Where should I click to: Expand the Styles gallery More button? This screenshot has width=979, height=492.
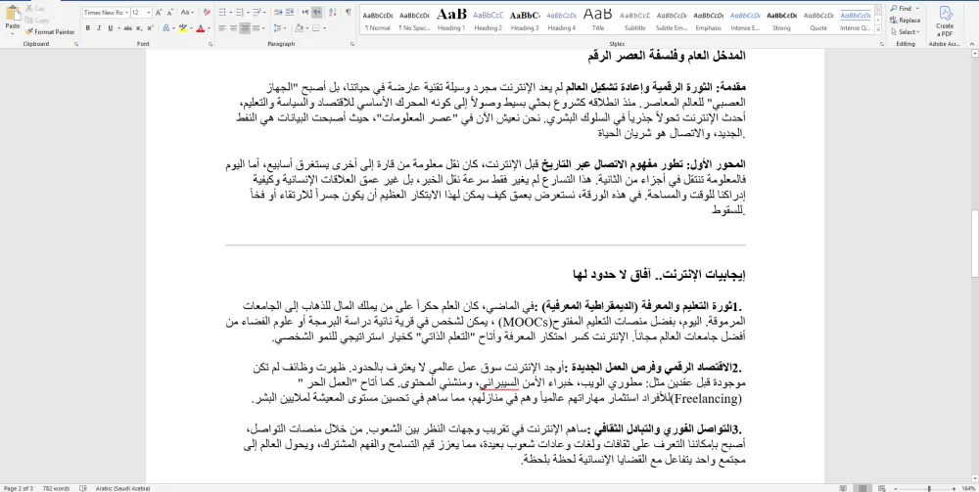click(878, 30)
